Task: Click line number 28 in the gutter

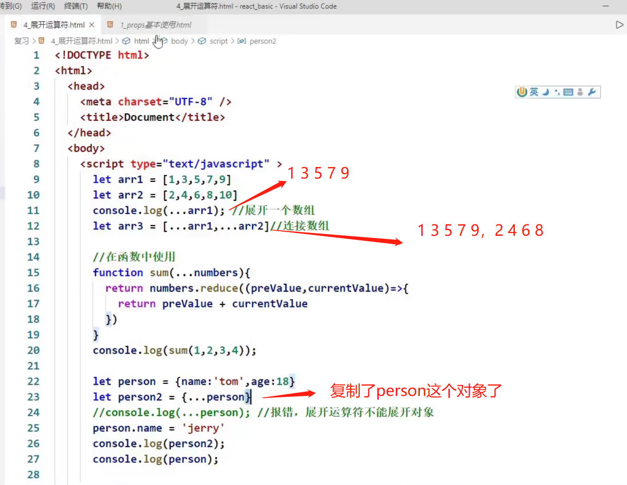Action: pos(33,474)
